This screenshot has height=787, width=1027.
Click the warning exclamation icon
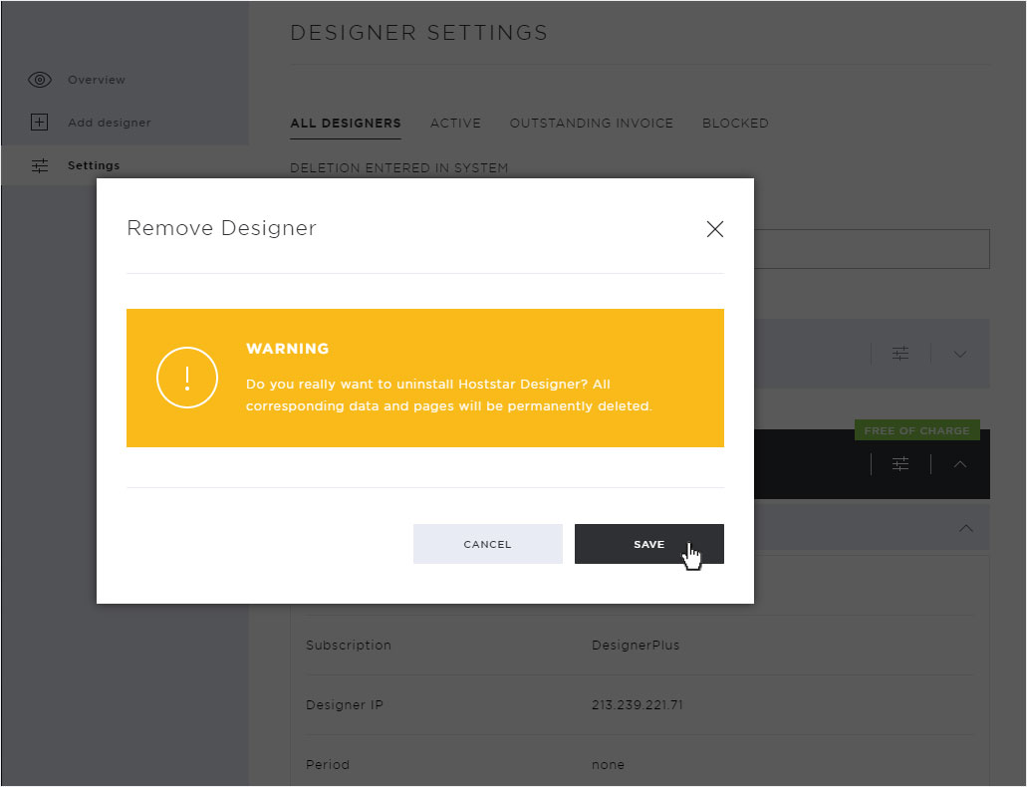coord(187,379)
